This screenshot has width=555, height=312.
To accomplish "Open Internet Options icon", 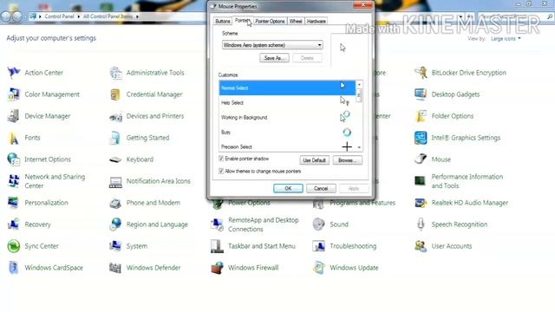I will click(14, 159).
